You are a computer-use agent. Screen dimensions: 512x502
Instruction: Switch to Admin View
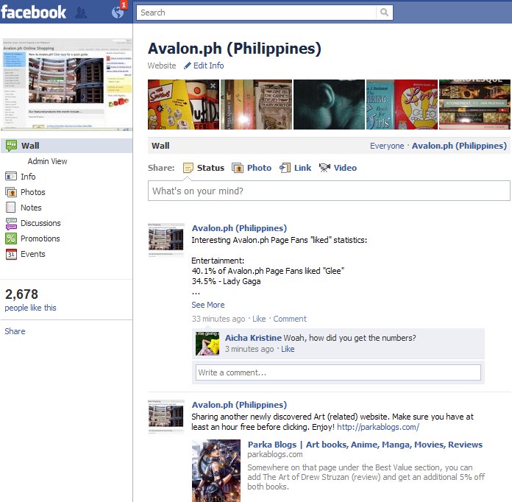(x=47, y=161)
